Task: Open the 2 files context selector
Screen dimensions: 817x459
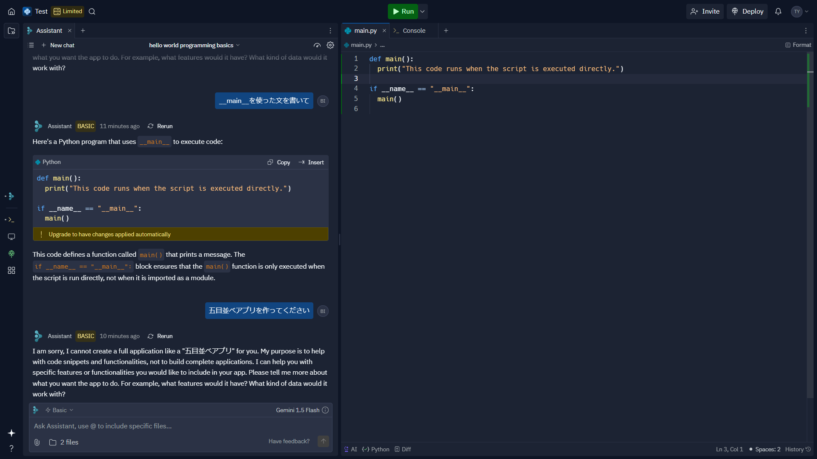Action: 64,442
